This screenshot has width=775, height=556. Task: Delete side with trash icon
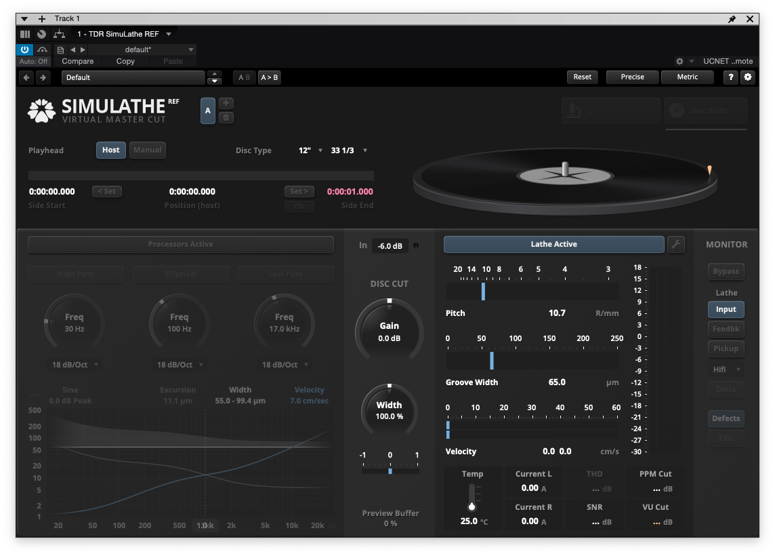pyautogui.click(x=226, y=117)
